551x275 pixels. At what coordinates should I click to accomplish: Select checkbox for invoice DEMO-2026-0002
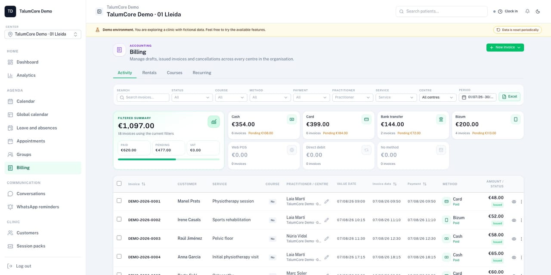point(119,219)
